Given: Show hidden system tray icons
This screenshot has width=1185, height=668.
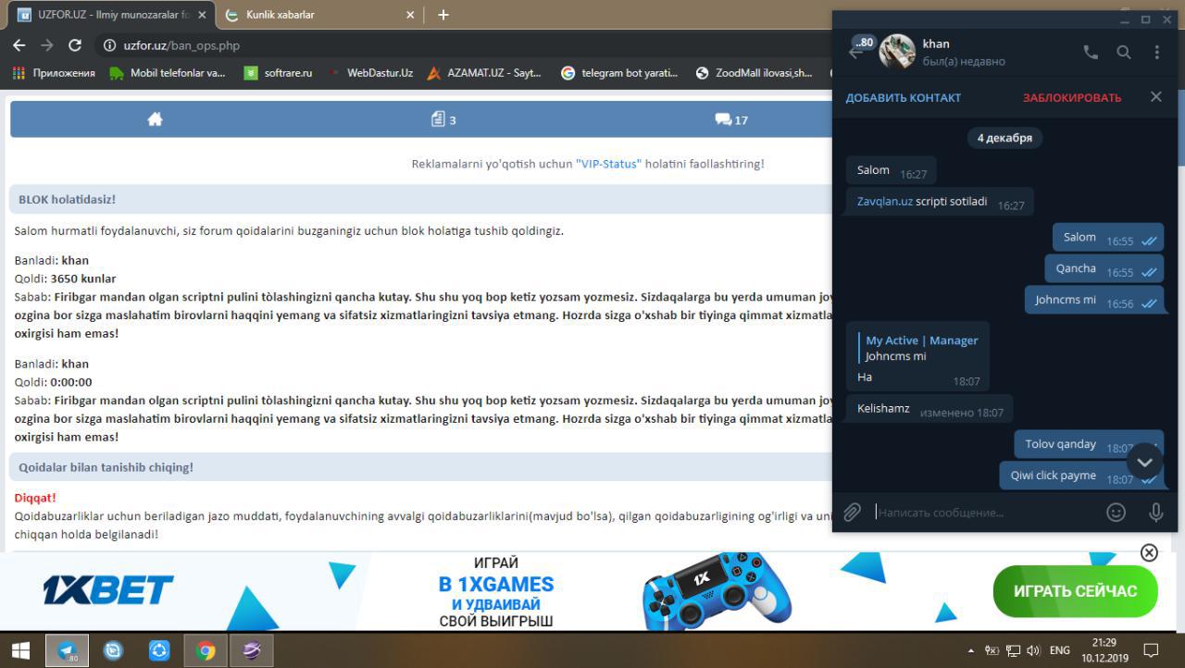Looking at the screenshot, I should tap(970, 650).
